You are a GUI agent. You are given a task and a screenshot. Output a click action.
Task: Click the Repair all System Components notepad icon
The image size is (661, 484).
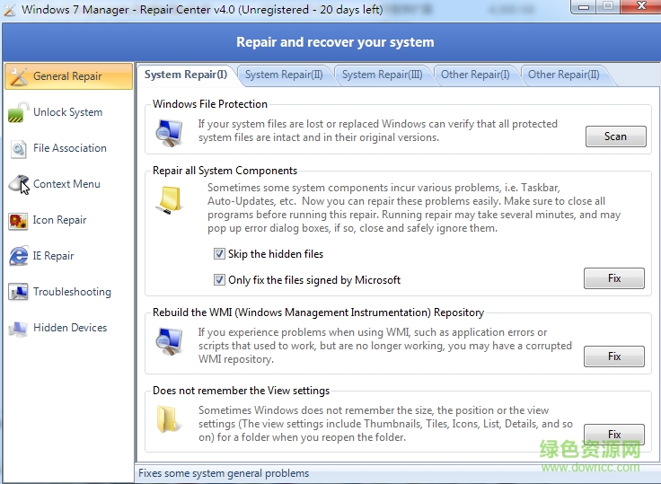point(169,200)
